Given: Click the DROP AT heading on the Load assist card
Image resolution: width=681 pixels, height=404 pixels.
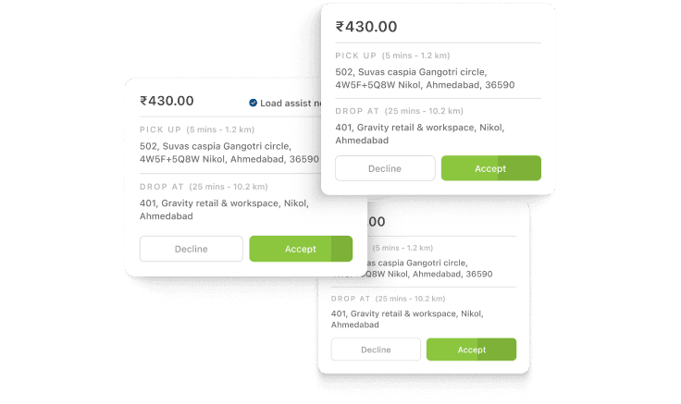Looking at the screenshot, I should click(162, 187).
